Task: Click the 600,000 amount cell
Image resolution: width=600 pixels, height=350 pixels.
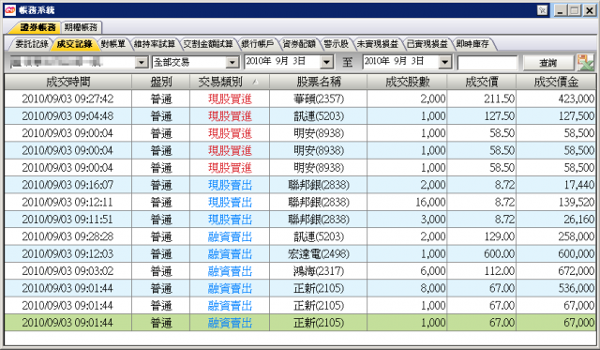Action: [x=556, y=254]
